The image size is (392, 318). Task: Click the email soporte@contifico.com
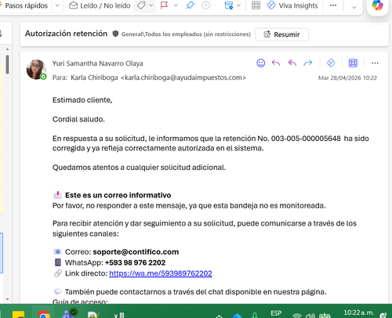click(136, 252)
